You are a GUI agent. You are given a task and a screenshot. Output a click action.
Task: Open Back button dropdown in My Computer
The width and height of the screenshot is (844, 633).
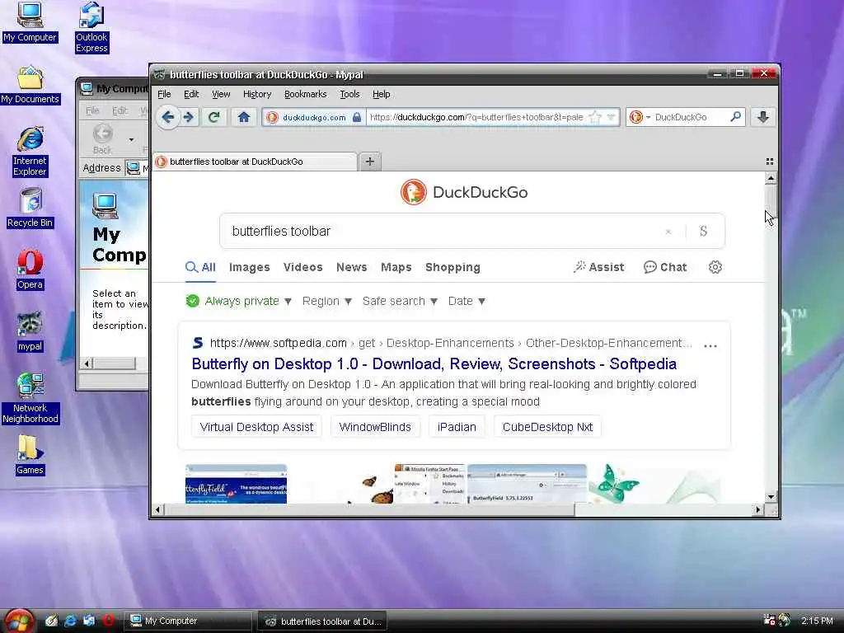click(131, 139)
